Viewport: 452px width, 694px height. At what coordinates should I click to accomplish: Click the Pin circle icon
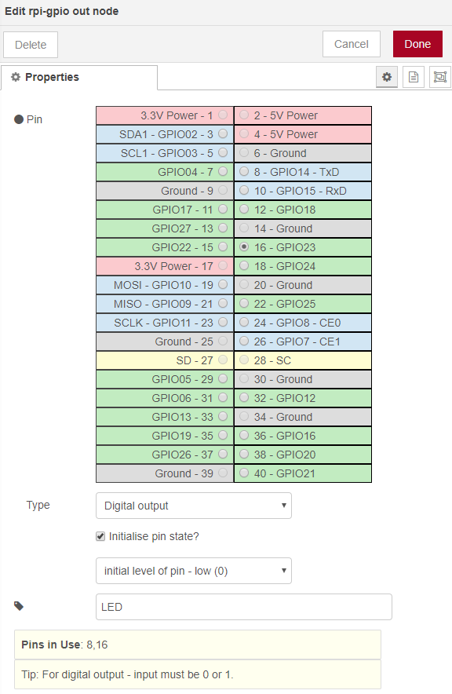pos(19,119)
